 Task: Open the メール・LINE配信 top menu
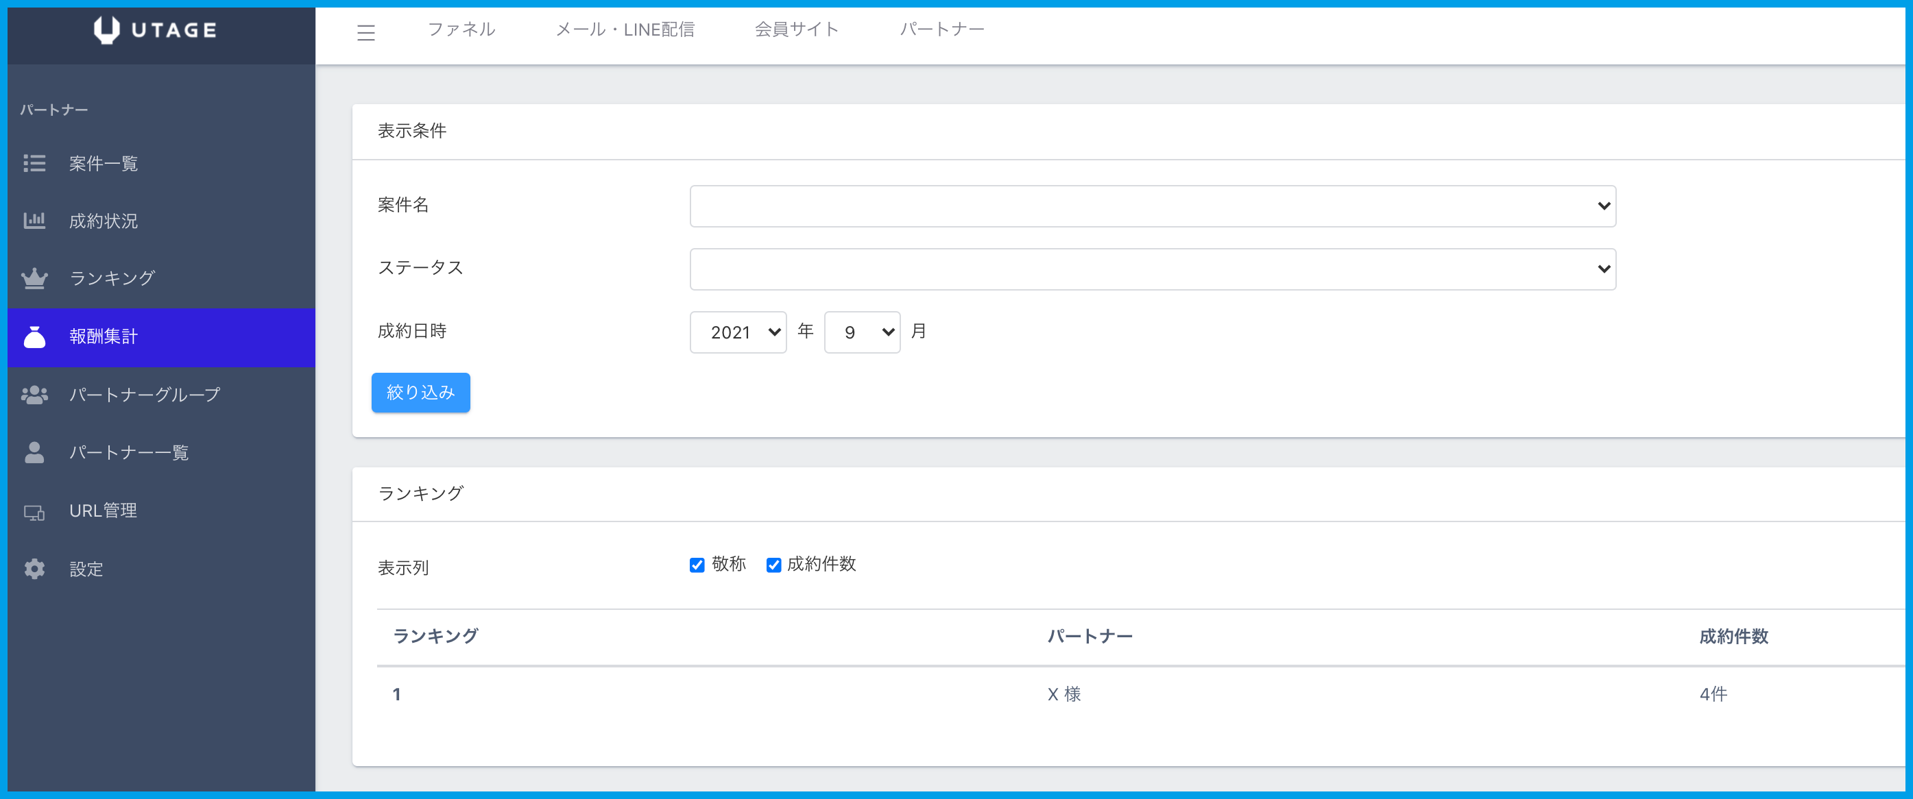625,29
